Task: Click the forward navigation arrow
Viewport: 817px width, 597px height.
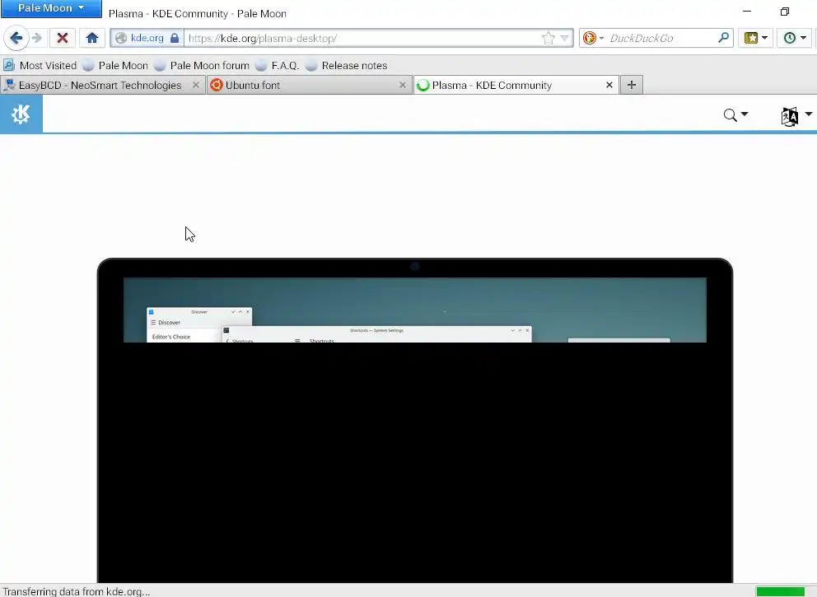Action: click(x=36, y=38)
